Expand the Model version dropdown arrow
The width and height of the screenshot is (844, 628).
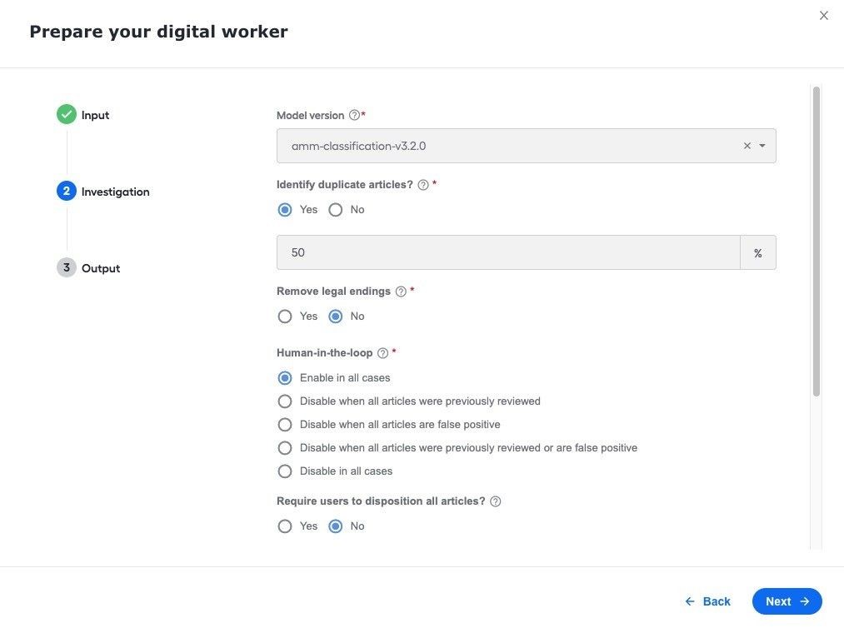tap(762, 146)
